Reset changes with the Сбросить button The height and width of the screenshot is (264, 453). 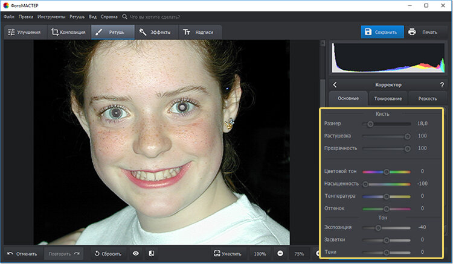(x=110, y=254)
